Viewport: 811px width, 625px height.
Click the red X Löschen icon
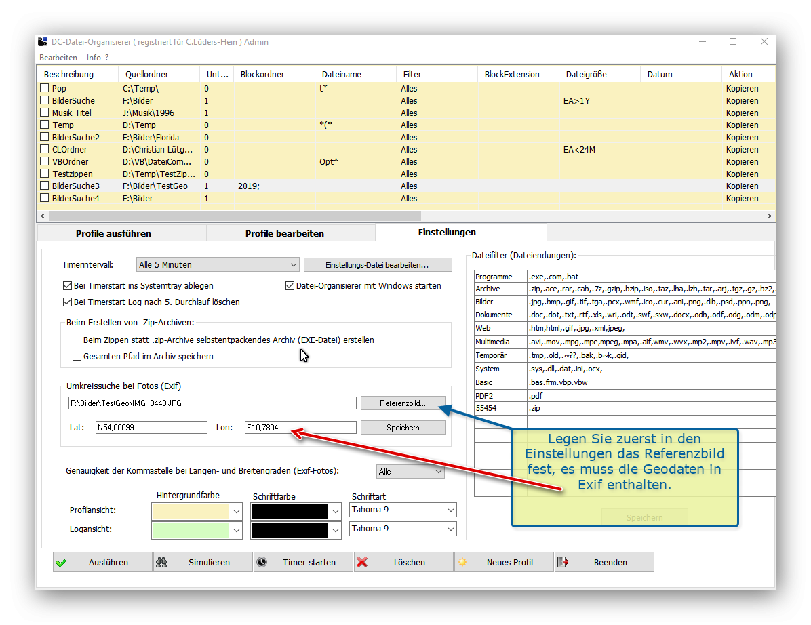362,562
